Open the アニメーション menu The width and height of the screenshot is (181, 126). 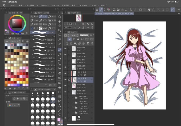[43, 5]
